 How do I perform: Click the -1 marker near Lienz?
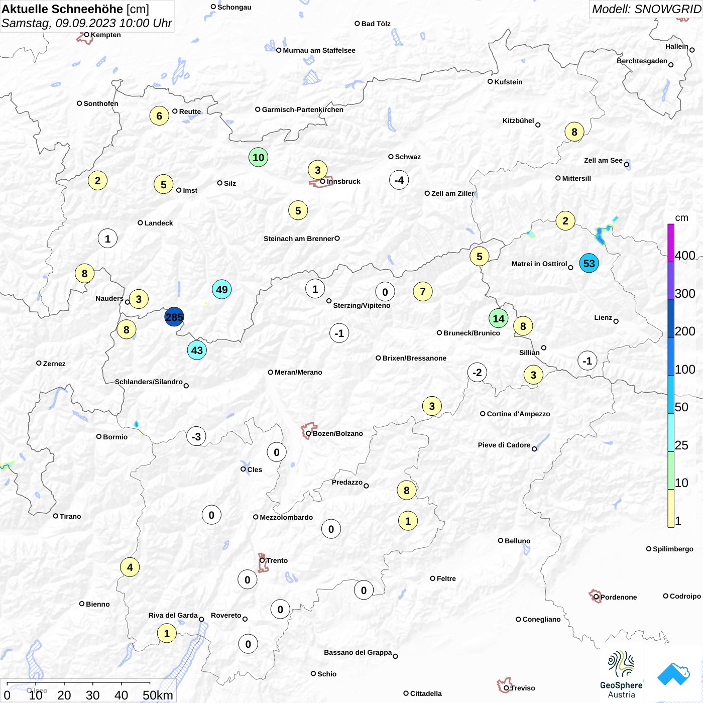(587, 361)
